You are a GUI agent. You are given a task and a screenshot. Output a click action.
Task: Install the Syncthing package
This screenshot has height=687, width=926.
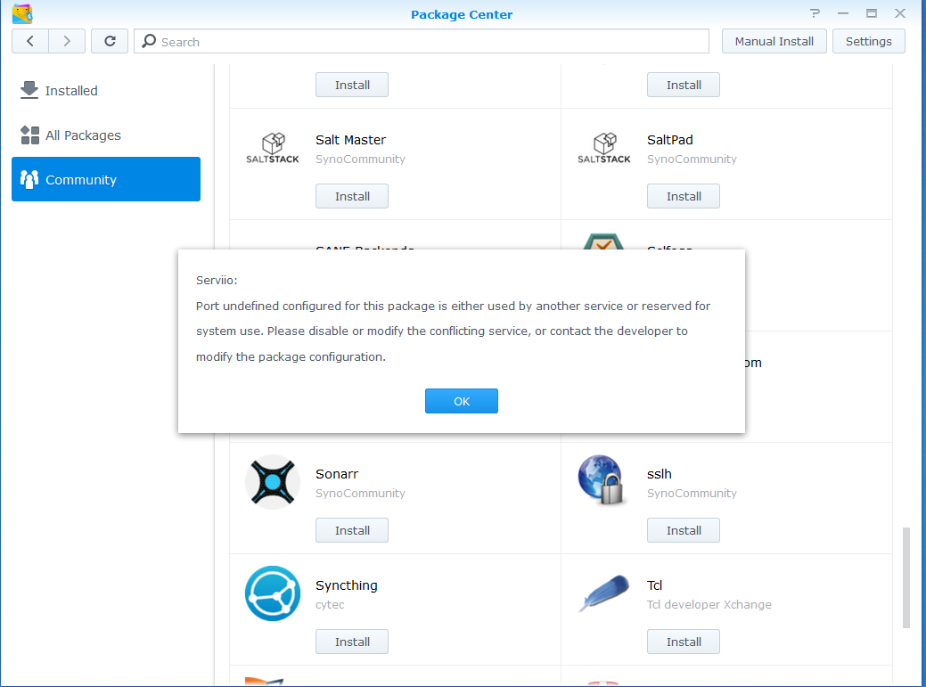352,642
